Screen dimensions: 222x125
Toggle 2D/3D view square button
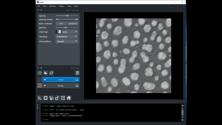[46, 98]
